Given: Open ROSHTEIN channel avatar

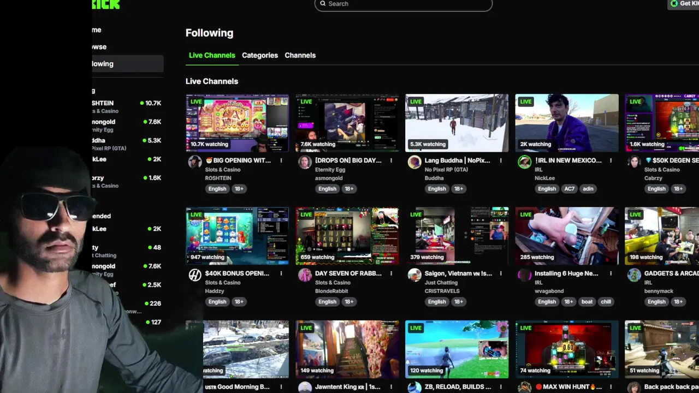Looking at the screenshot, I should tap(195, 162).
